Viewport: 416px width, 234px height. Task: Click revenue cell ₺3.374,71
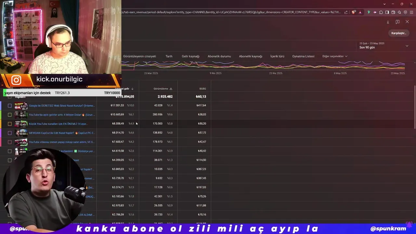(118, 187)
